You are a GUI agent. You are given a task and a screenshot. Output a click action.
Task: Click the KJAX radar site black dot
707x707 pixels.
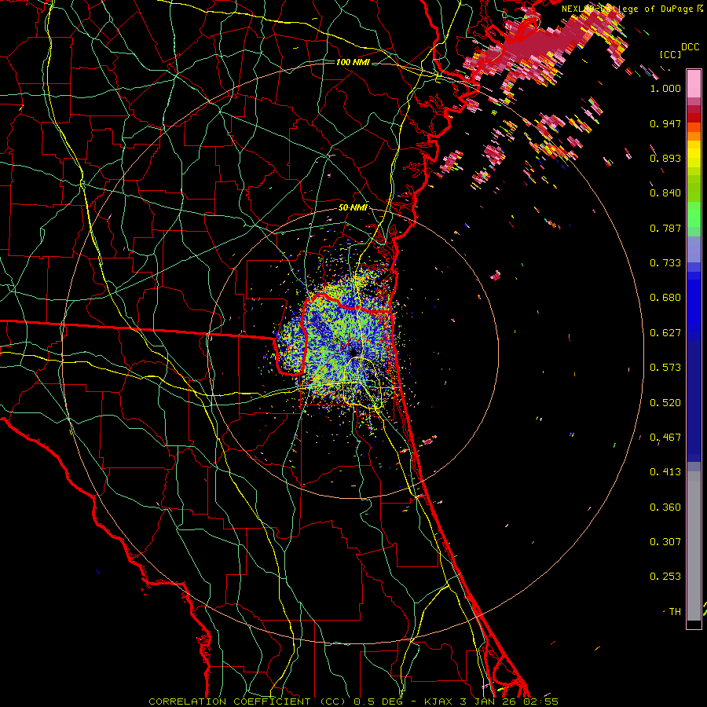(353, 352)
